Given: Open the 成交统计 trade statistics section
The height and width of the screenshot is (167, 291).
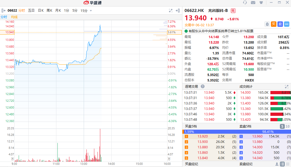Looking at the screenshot, I should 246,87.
